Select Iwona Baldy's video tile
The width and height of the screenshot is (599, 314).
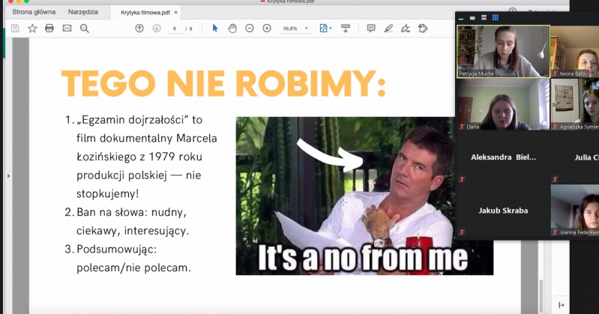(575, 52)
